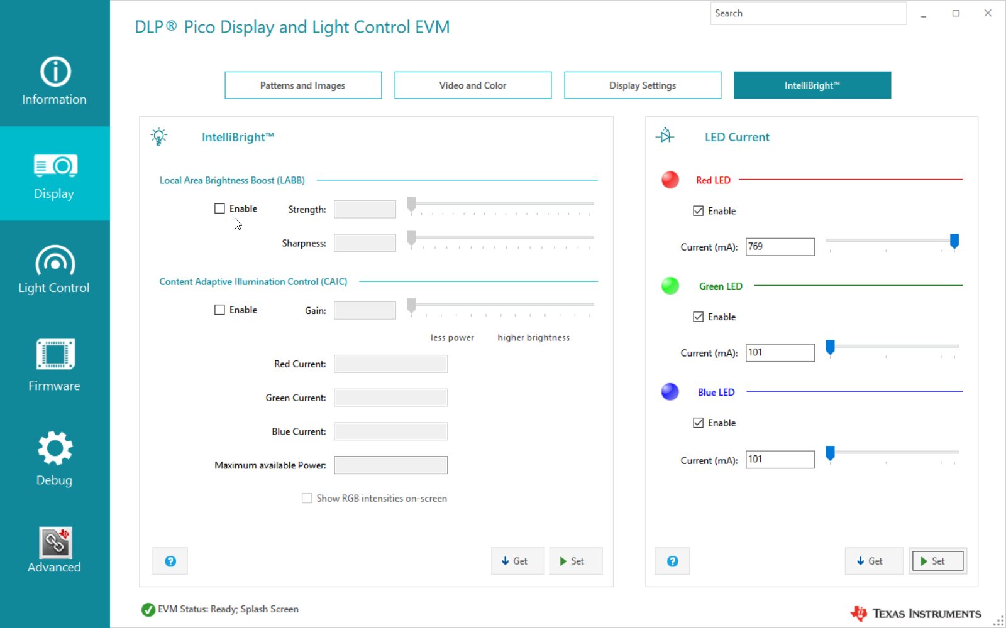This screenshot has width=1006, height=628.
Task: Click the IntelliBright help icon
Action: (169, 561)
